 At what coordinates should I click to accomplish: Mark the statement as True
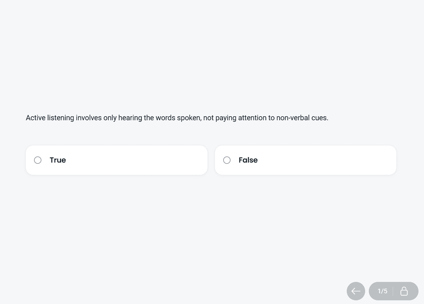click(x=117, y=160)
